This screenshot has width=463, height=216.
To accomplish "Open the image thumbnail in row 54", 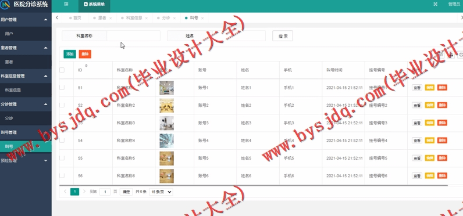I will pos(166,141).
